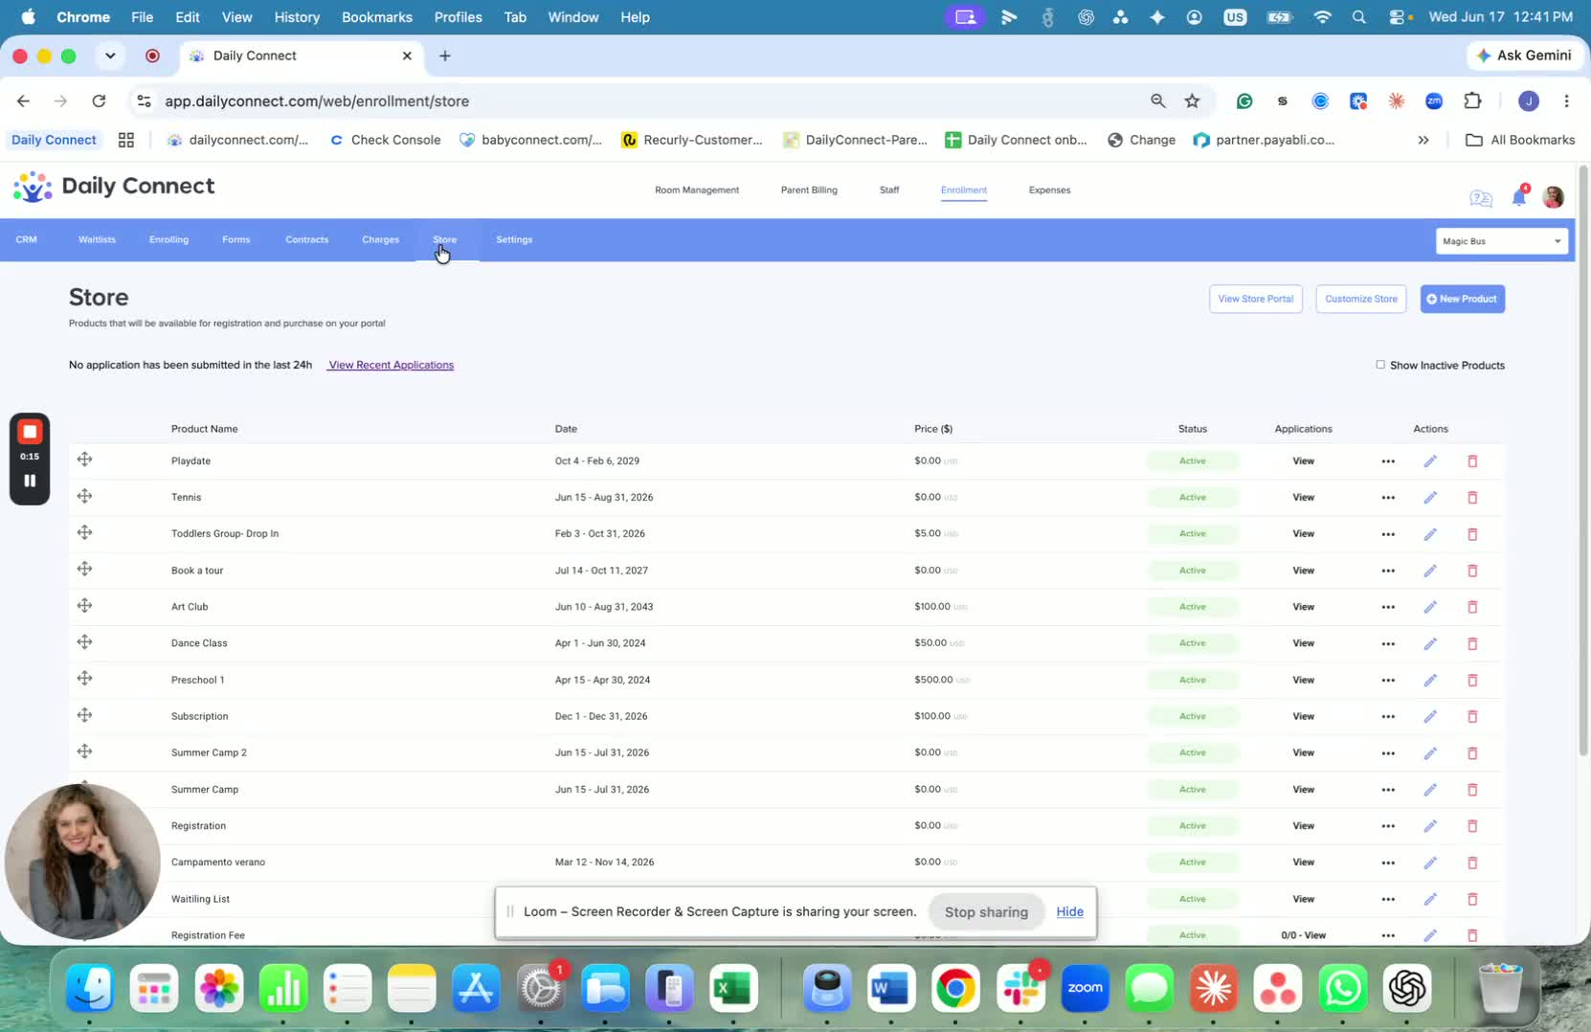Click the drag handle for Book a tour
Screen dimensions: 1591x1032
[x=85, y=569]
